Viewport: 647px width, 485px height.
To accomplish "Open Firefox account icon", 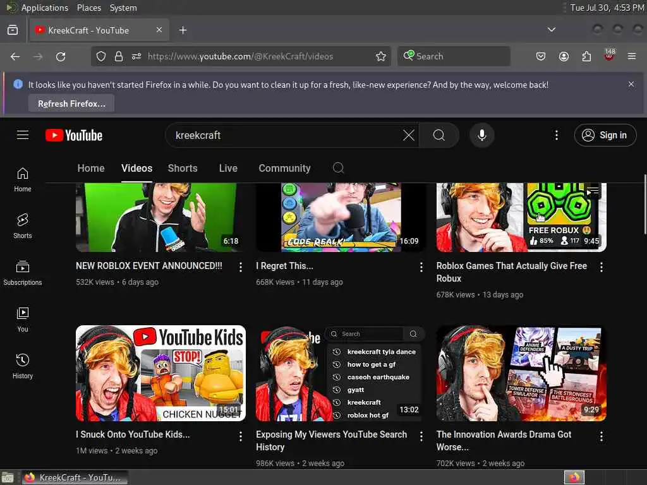I will [564, 56].
